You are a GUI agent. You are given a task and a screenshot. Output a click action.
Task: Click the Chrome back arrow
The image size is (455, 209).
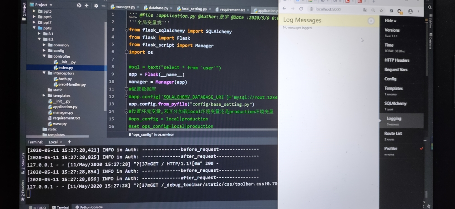[x=284, y=9]
